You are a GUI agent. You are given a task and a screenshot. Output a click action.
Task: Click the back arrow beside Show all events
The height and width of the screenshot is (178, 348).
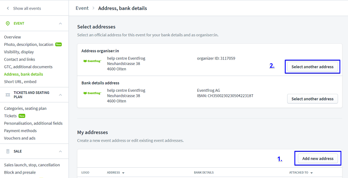tap(8, 8)
